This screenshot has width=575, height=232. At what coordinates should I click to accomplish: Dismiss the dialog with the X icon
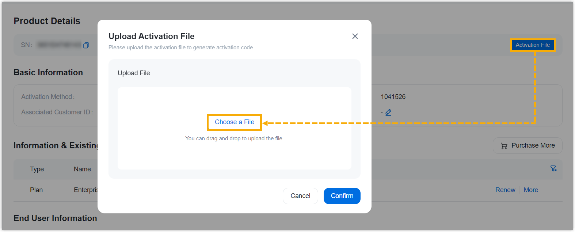(355, 36)
